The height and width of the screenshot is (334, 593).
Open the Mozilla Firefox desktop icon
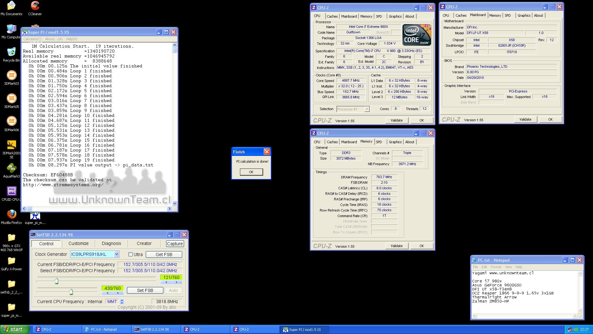point(11,214)
